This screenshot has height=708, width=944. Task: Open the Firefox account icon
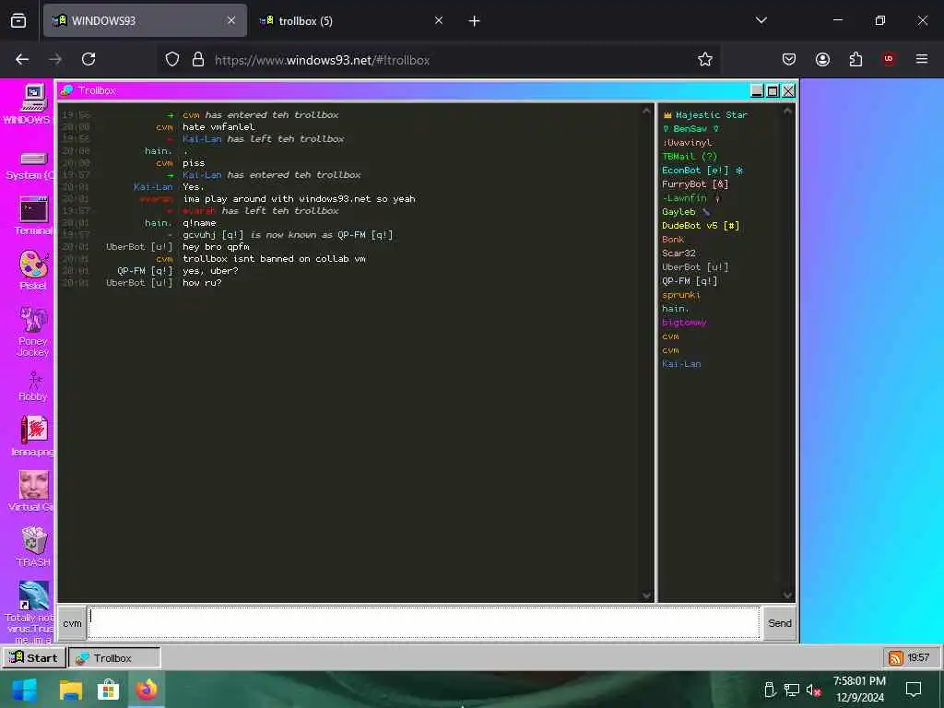click(822, 59)
